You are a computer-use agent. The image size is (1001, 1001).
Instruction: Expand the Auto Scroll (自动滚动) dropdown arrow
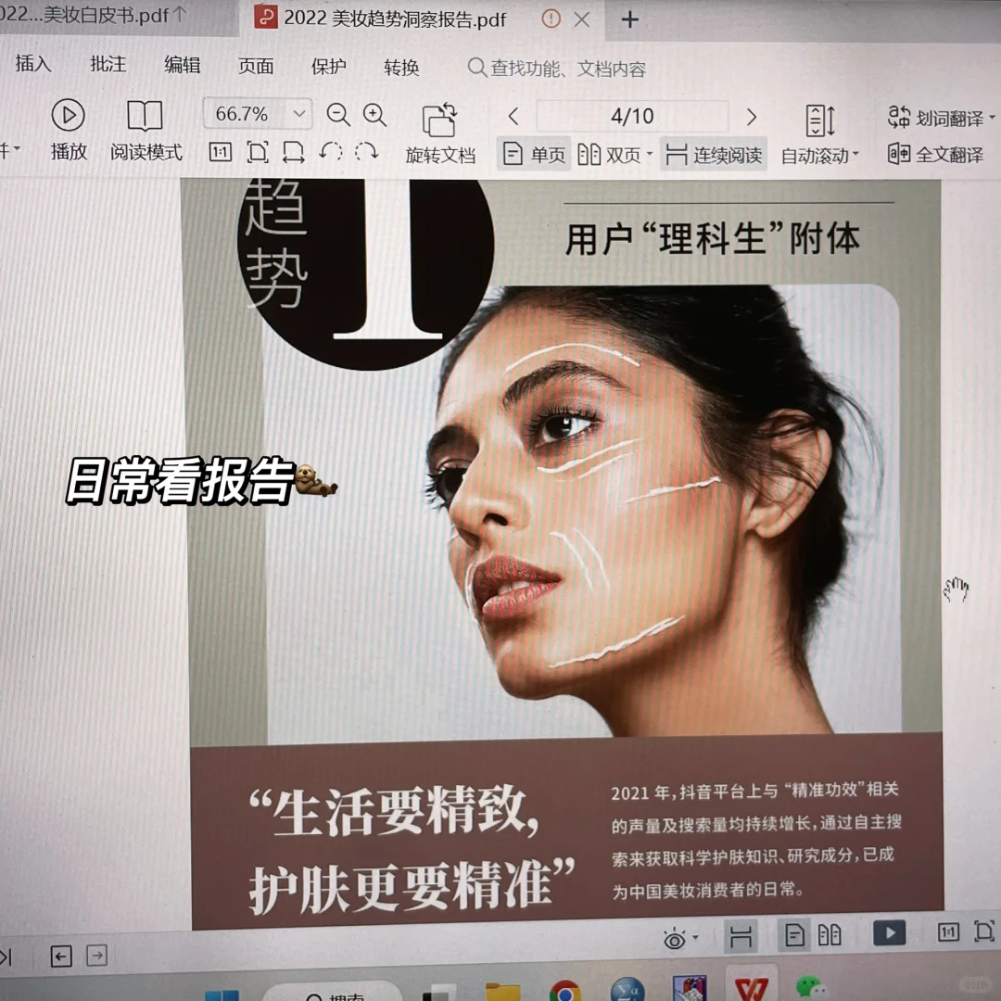coord(855,155)
